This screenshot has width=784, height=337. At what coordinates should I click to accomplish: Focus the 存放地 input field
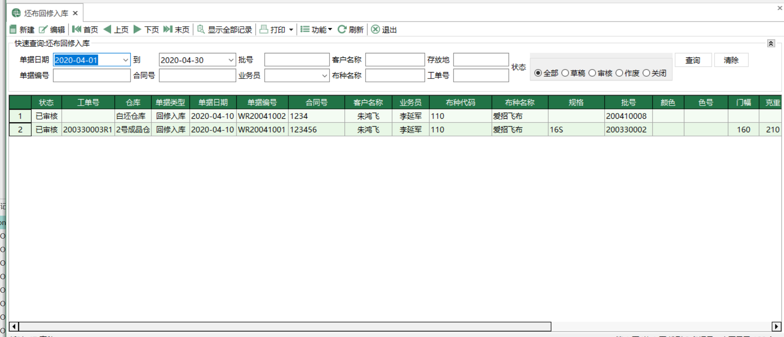click(x=481, y=60)
